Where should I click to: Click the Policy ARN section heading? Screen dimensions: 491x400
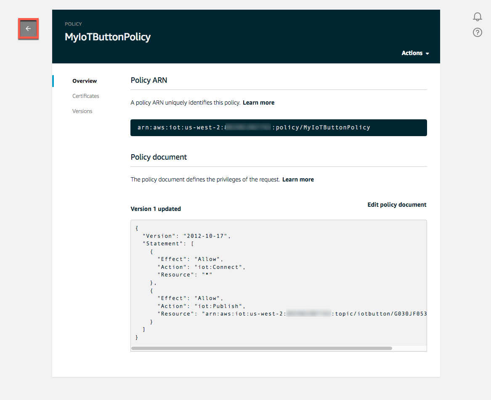tap(149, 80)
